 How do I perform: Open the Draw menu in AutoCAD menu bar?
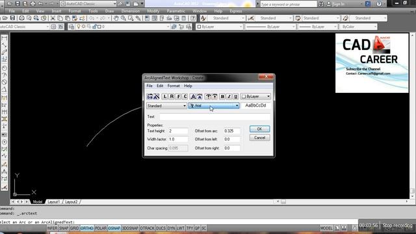pos(110,11)
